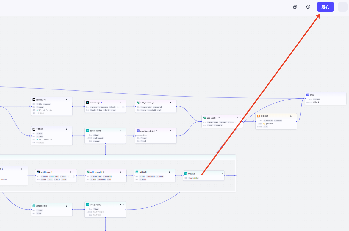
Task: Open more options on text2image_1 node
Action: (74, 172)
